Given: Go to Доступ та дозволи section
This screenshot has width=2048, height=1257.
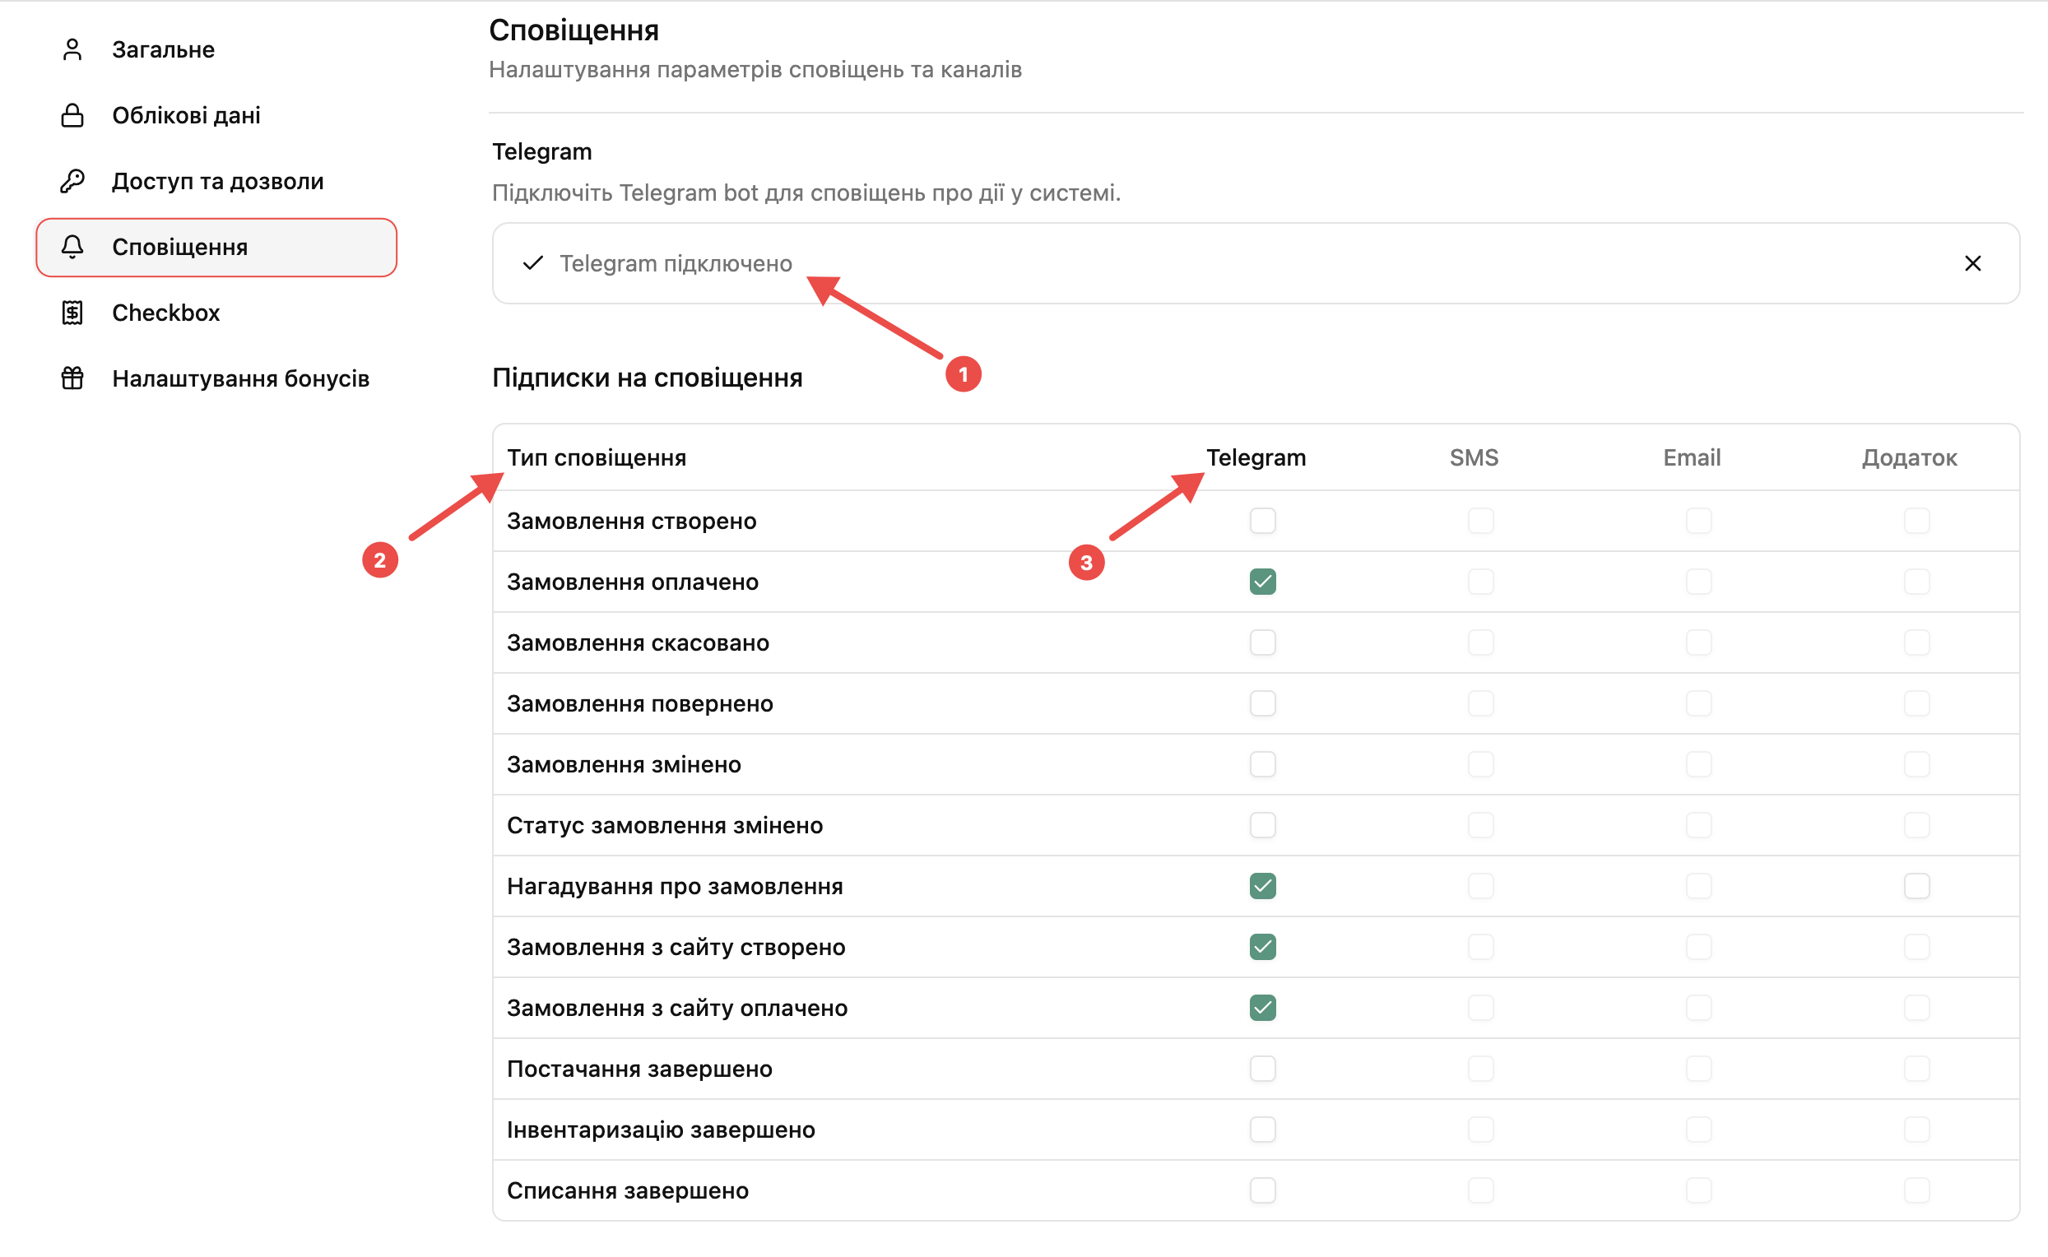Looking at the screenshot, I should click(x=216, y=181).
